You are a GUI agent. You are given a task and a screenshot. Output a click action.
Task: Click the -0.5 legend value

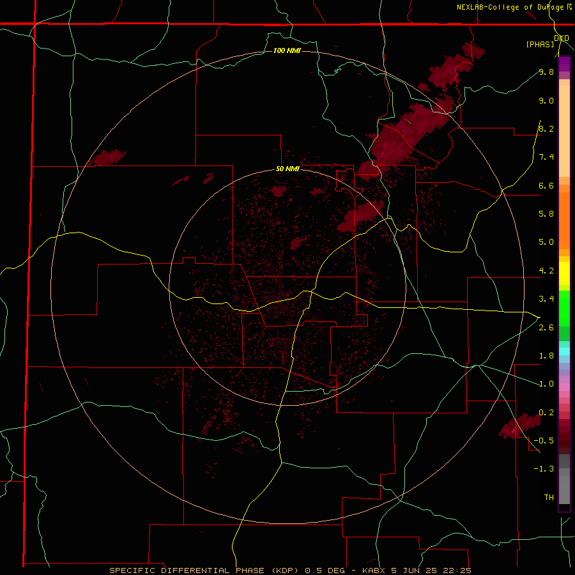[x=544, y=441]
